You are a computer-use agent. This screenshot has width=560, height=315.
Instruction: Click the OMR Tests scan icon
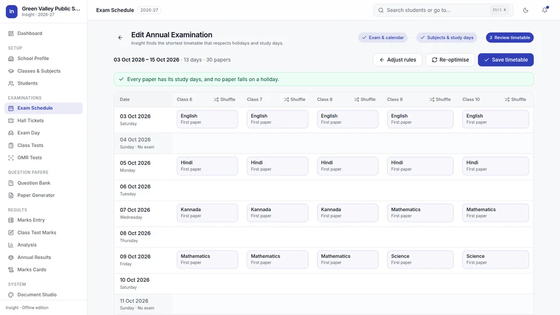11,157
